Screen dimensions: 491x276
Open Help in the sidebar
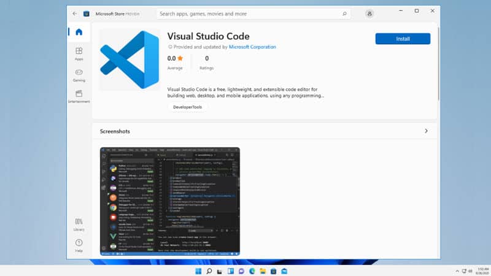79,246
